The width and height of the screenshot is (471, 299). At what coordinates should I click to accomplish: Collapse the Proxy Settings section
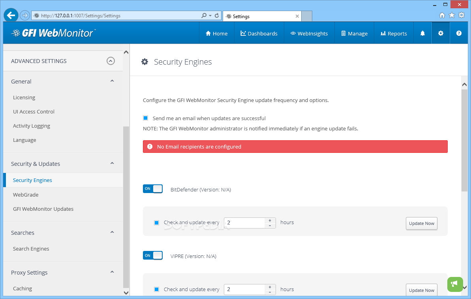pyautogui.click(x=112, y=272)
